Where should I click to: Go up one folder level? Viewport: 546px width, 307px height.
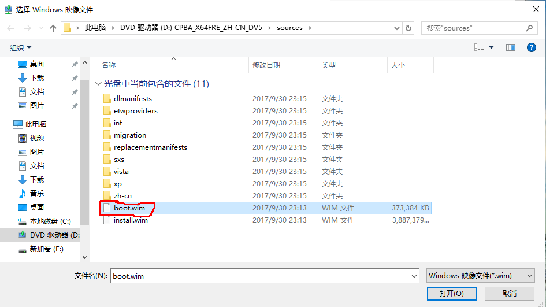coord(53,28)
